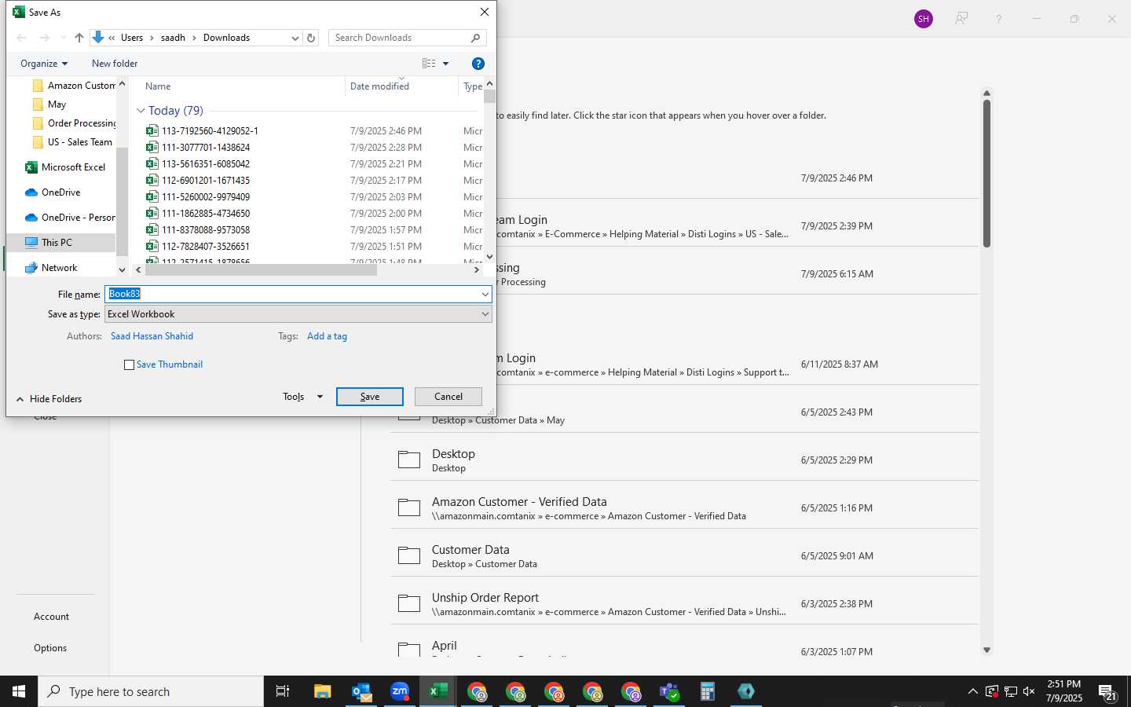
Task: Open notification center on taskbar
Action: click(x=1107, y=692)
